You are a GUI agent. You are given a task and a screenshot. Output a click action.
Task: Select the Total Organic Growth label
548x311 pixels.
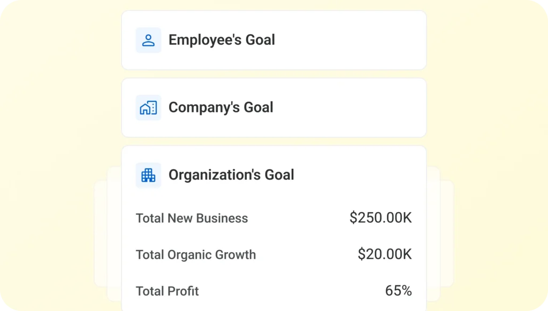(x=196, y=254)
